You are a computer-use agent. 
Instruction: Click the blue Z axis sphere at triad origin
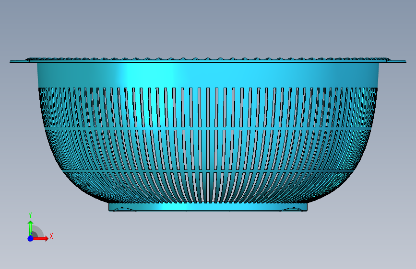[30, 238]
